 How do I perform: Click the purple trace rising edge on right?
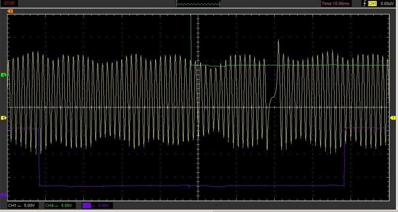pyautogui.click(x=344, y=159)
